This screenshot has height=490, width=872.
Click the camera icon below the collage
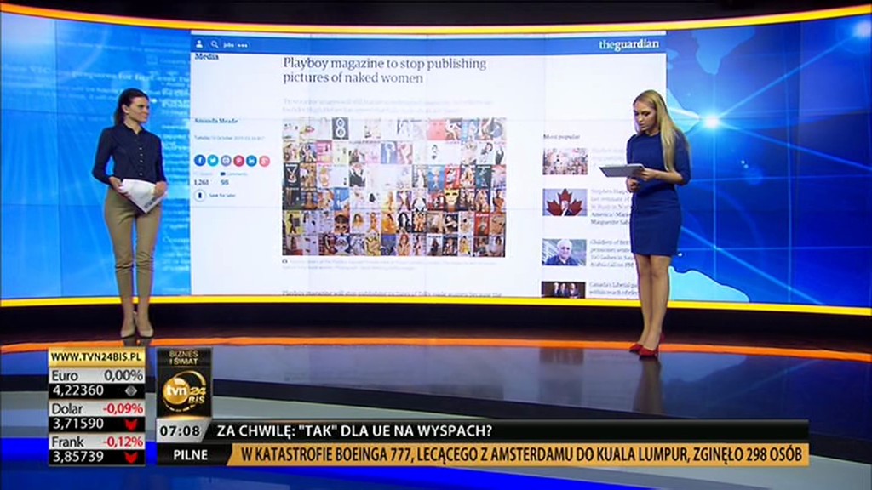[284, 261]
